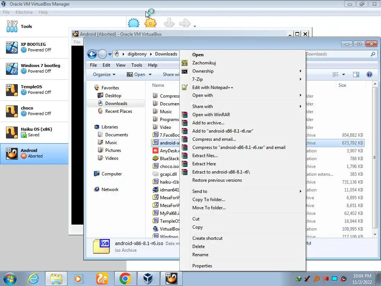Open the Organize dropdown
The height and width of the screenshot is (286, 381).
pyautogui.click(x=104, y=74)
